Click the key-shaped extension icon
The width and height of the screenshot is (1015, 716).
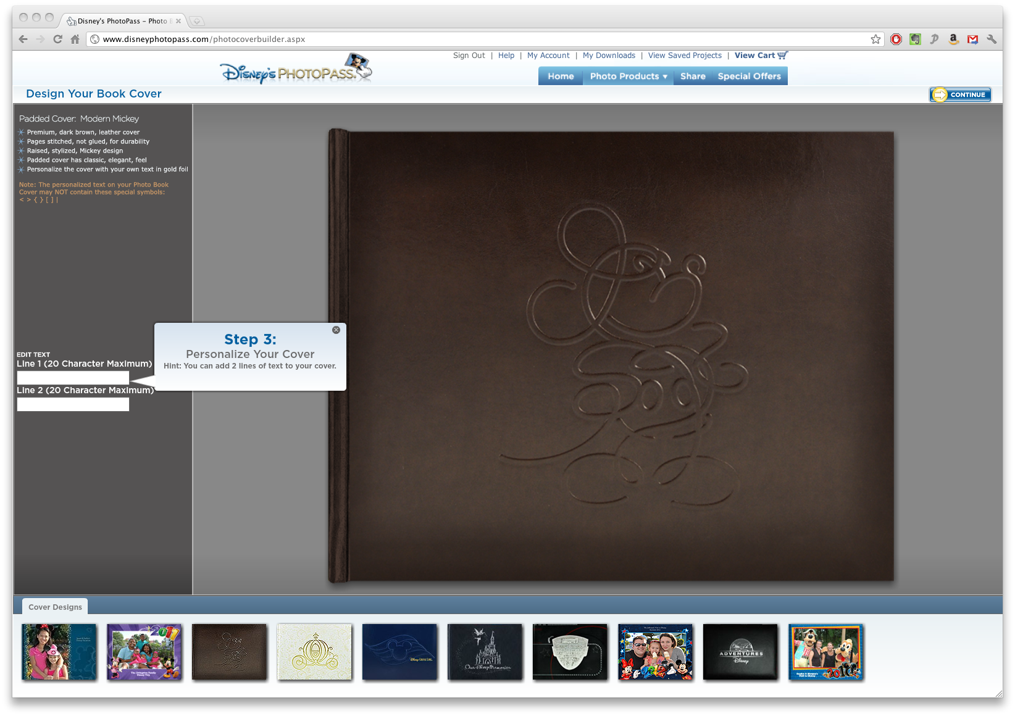(934, 39)
